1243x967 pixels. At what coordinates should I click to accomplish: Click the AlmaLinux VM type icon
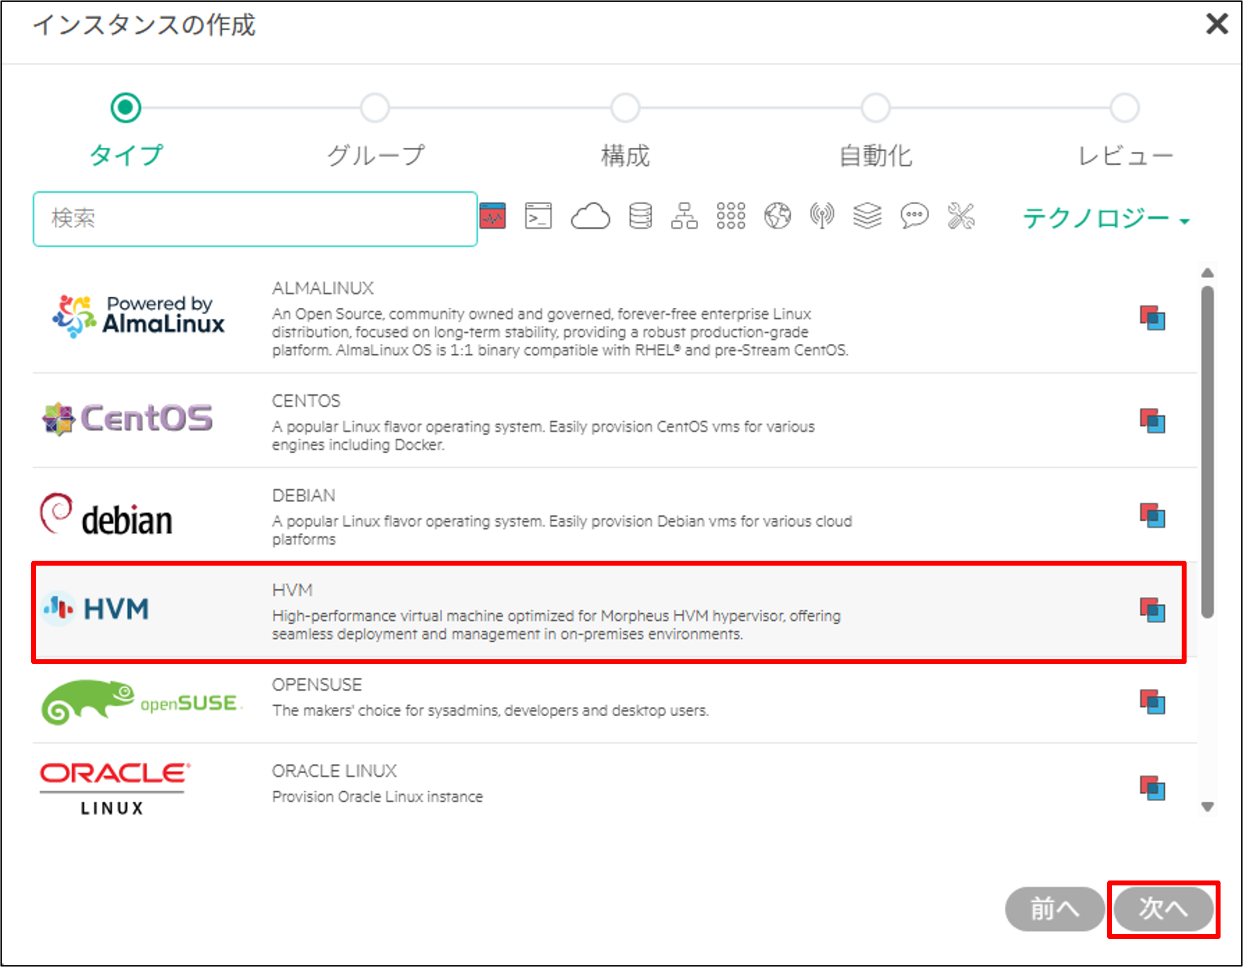1153,318
